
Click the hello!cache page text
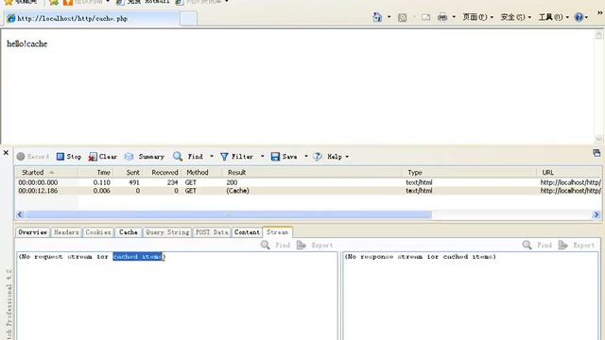[27, 44]
